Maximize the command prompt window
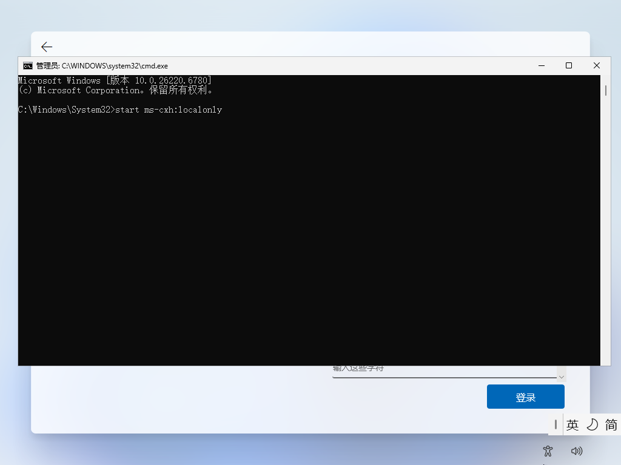 click(x=569, y=65)
